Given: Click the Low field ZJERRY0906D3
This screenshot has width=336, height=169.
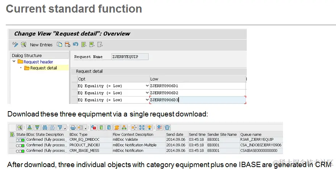Looking at the screenshot, I should [x=198, y=100].
